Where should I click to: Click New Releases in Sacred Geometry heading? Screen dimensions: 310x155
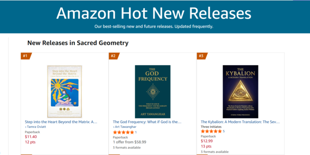coord(78,43)
